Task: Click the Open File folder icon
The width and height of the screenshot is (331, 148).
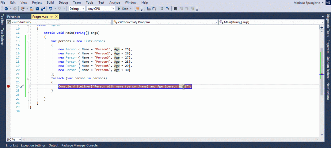Action: pos(32,9)
